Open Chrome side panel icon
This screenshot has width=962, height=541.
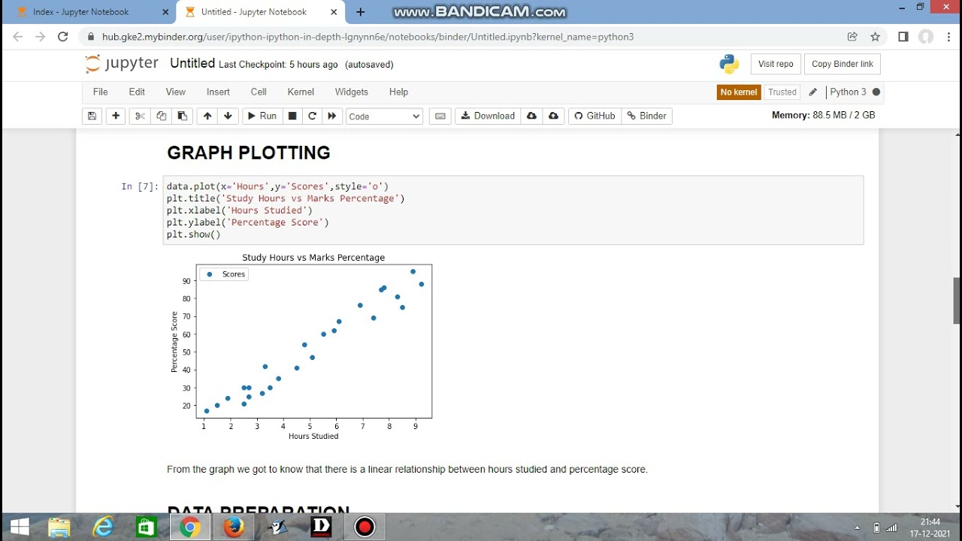(903, 36)
